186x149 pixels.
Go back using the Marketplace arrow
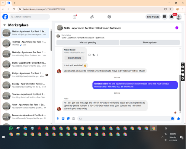pyautogui.click(x=4, y=25)
